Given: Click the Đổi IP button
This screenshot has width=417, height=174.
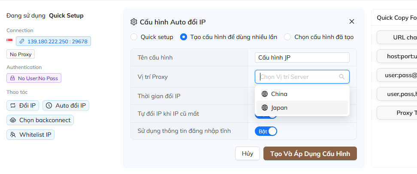Looking at the screenshot, I should click(x=23, y=105).
